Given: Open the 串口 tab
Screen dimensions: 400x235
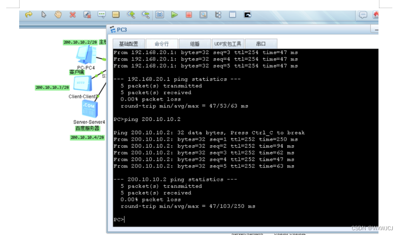Looking at the screenshot, I should pos(261,44).
